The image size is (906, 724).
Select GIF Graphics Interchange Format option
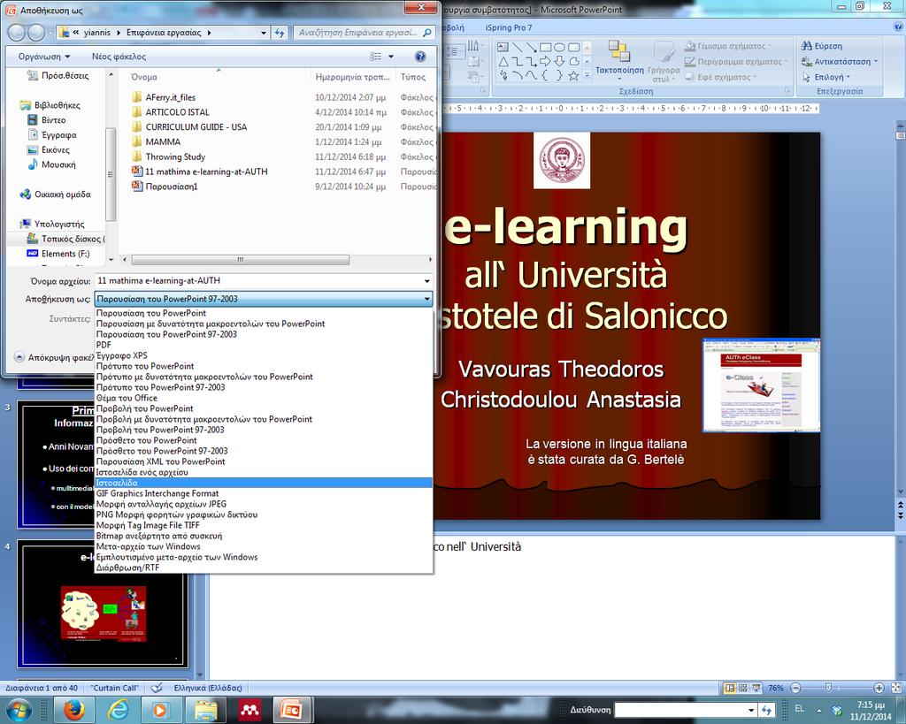tap(264, 493)
